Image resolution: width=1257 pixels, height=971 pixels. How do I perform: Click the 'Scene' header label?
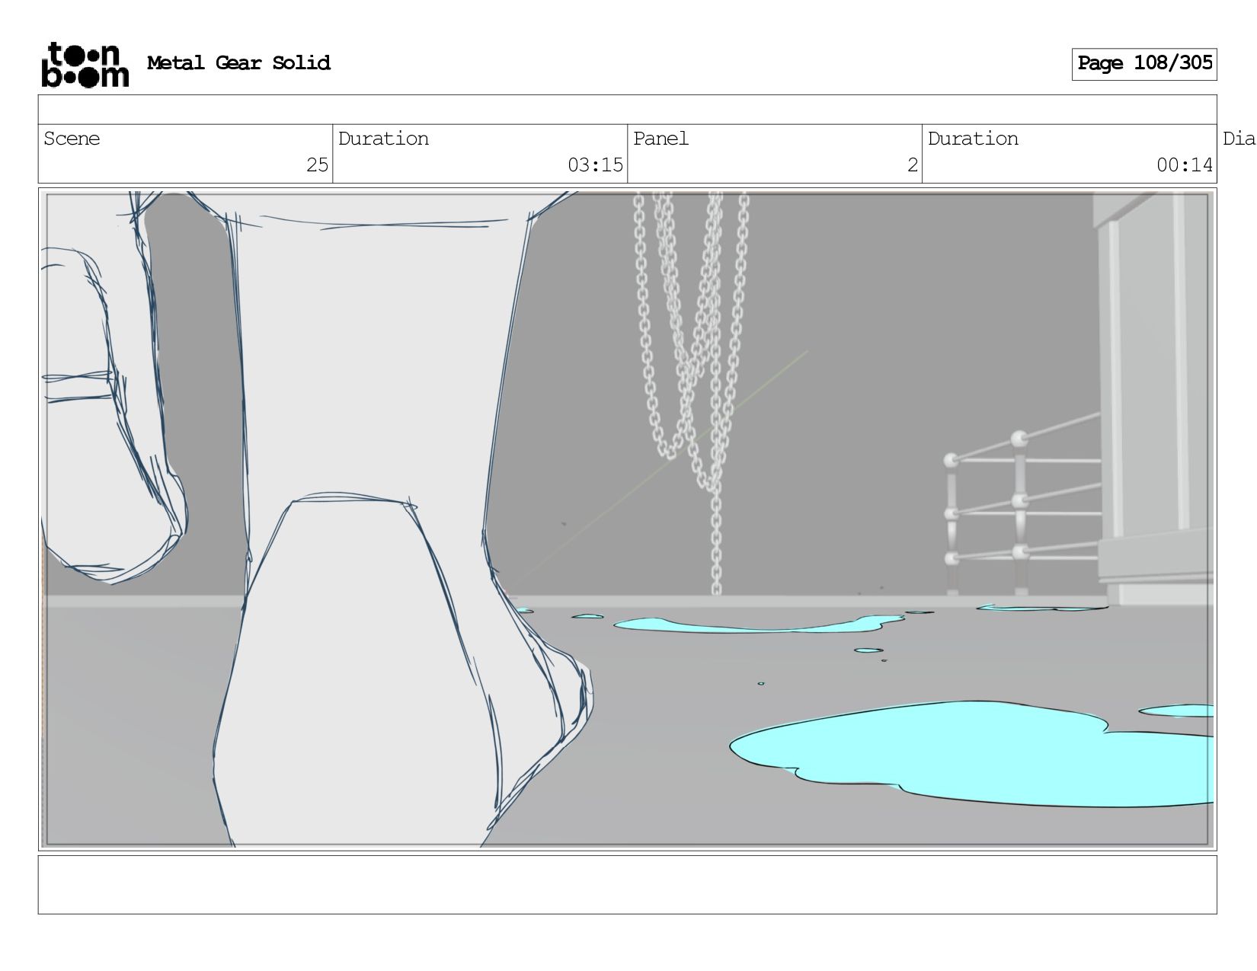click(x=72, y=139)
